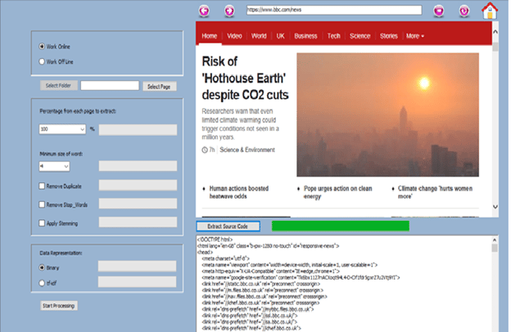Switch to the UK tab
This screenshot has height=332, width=511.
[x=280, y=36]
